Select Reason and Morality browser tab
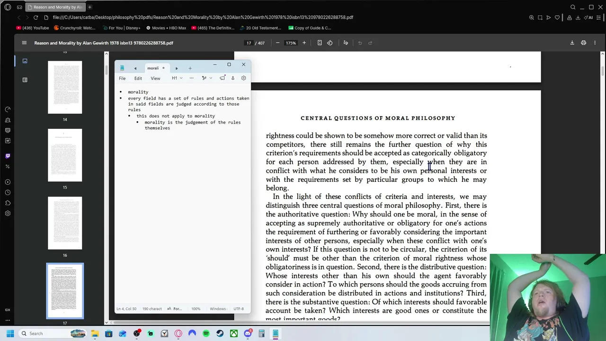 pos(54,7)
